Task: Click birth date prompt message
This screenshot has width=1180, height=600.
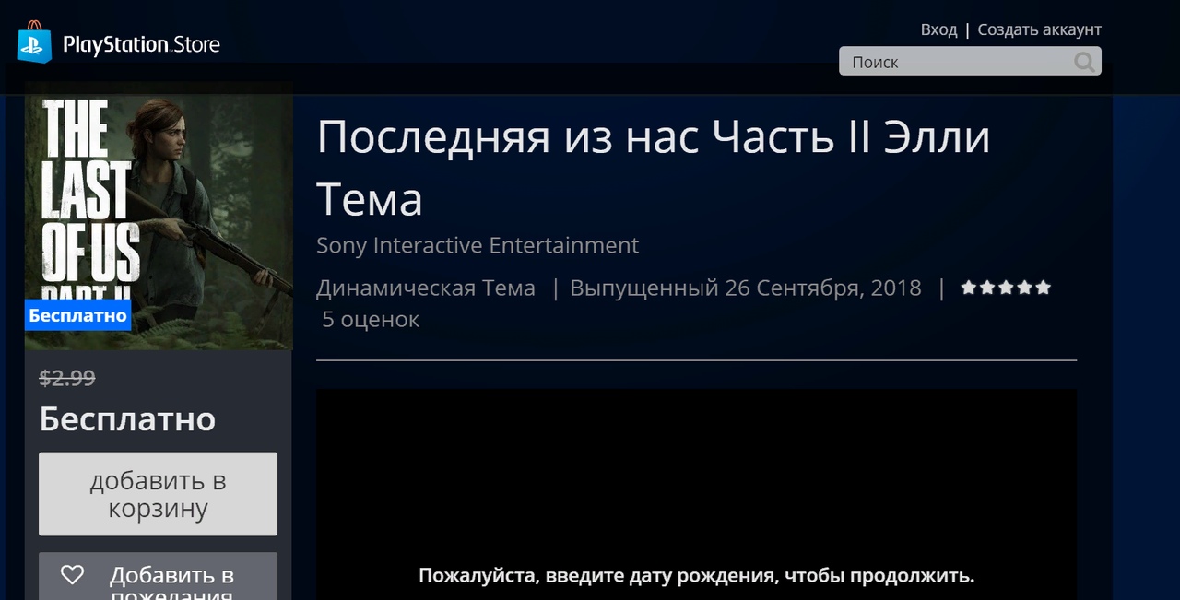Action: tap(696, 576)
